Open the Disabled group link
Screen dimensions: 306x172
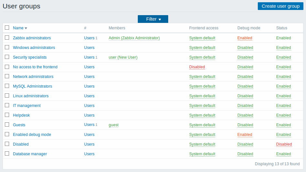click(21, 144)
